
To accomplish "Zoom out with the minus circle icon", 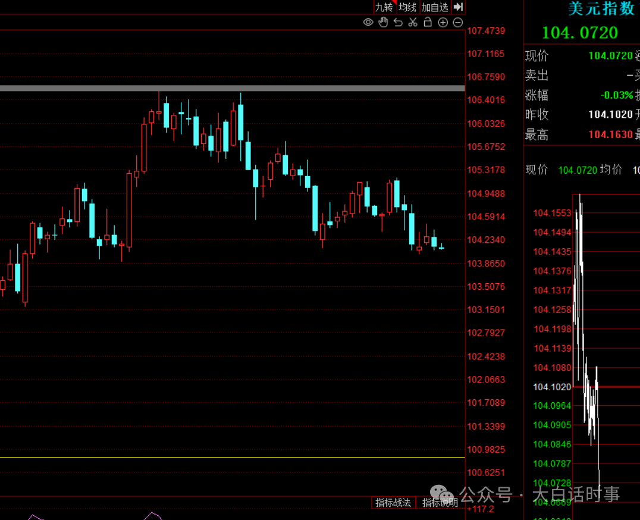I will point(458,23).
